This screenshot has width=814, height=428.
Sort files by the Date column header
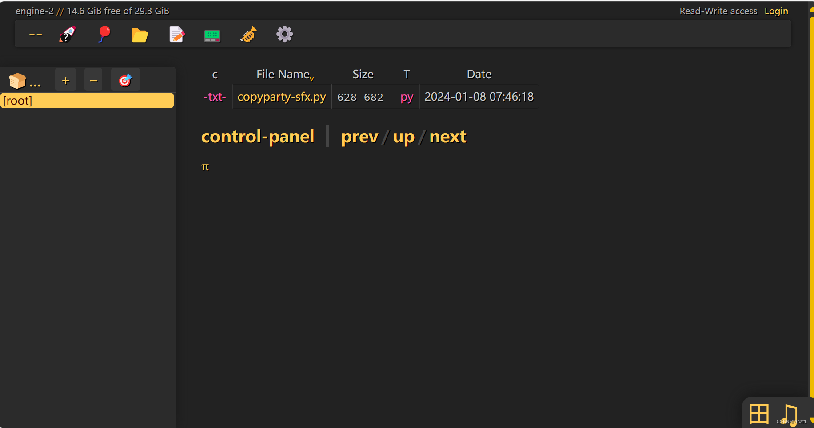(479, 74)
